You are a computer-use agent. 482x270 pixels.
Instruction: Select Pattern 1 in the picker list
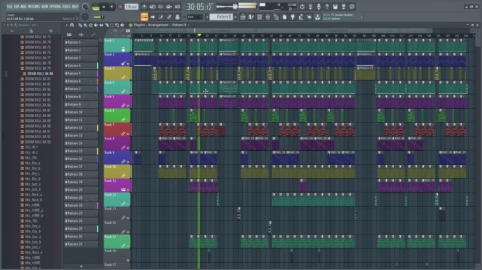(x=81, y=42)
